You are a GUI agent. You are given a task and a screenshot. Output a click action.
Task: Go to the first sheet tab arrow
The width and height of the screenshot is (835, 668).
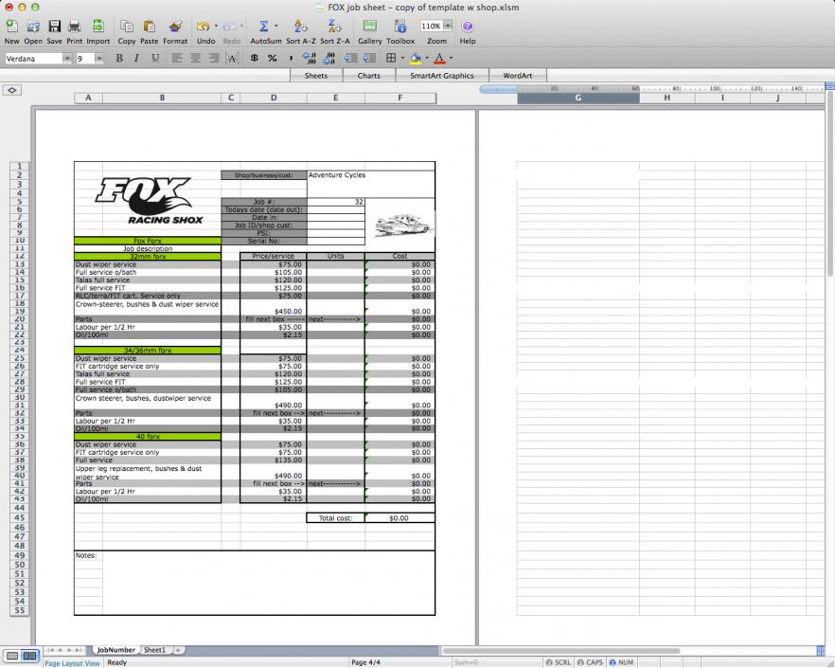click(x=50, y=650)
